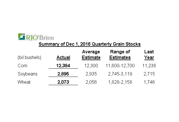Select the underlined Actual column header

coord(63,58)
